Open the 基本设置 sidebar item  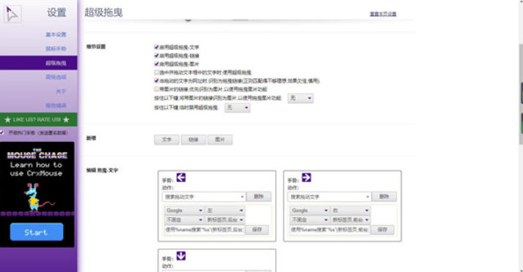pos(56,34)
